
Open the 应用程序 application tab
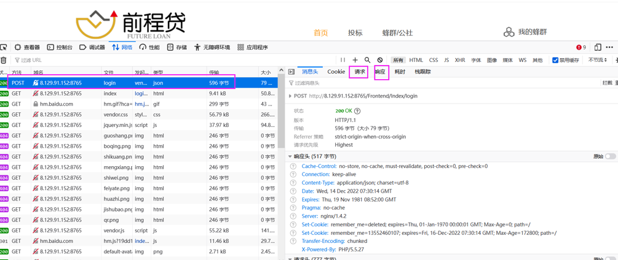(x=253, y=47)
